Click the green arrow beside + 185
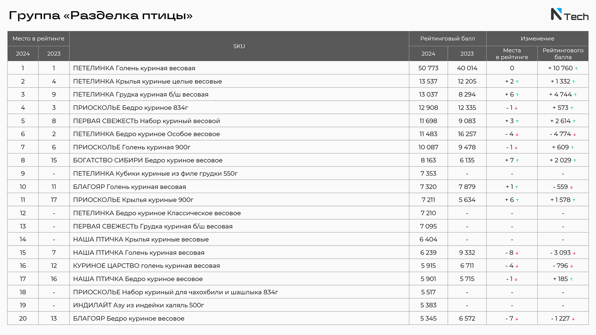The image size is (596, 335). 571,279
